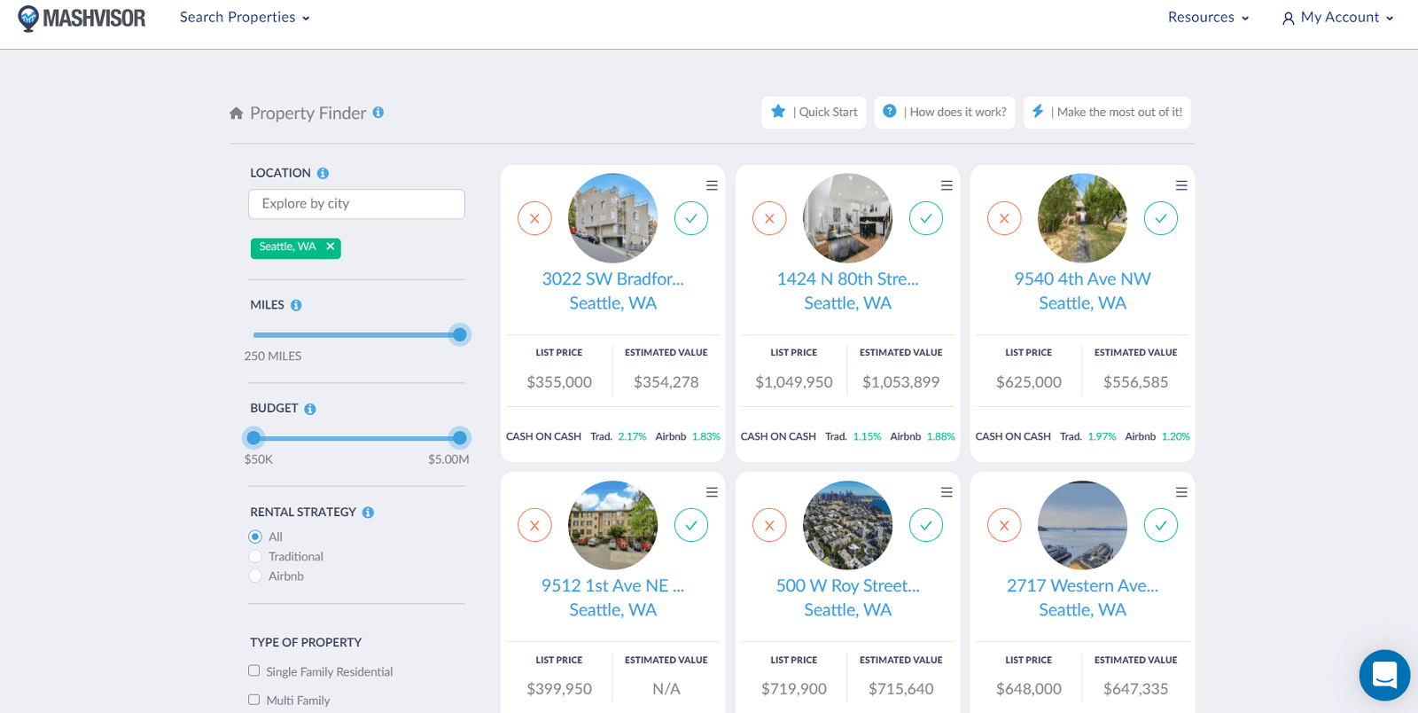1418x713 pixels.
Task: Open the 500 W Roy Street listing link
Action: pos(847,586)
